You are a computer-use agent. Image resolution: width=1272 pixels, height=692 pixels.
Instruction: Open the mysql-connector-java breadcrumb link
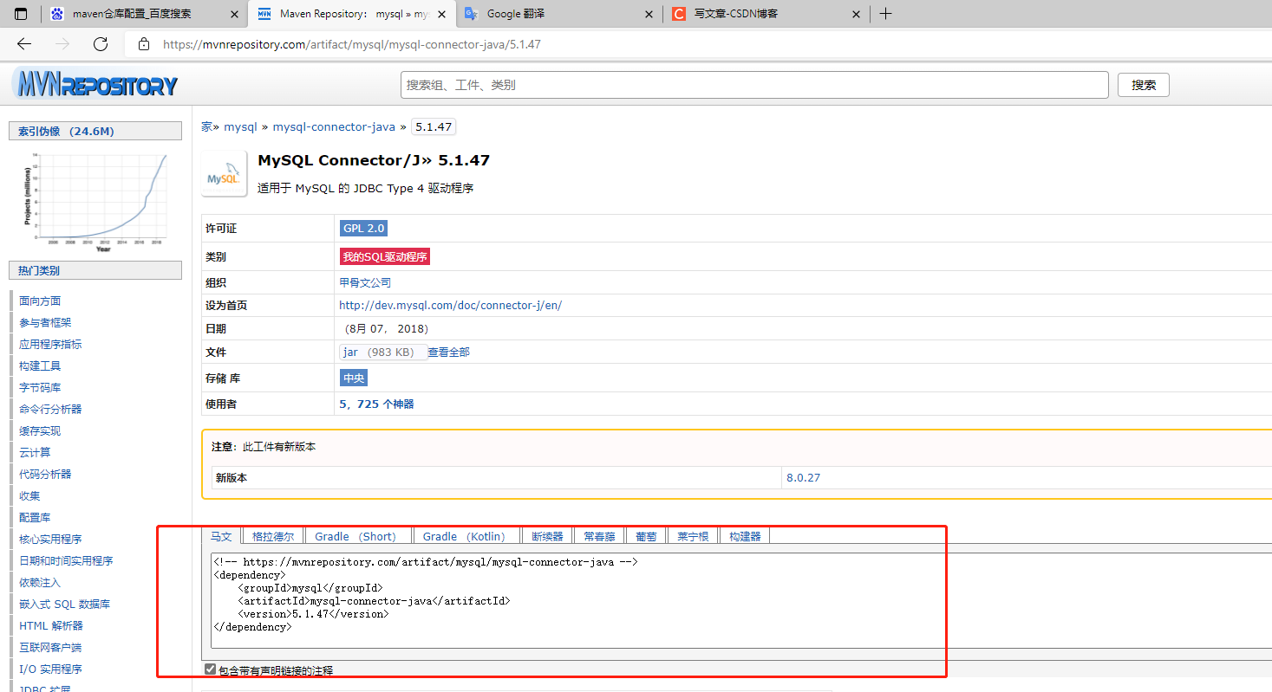tap(334, 126)
